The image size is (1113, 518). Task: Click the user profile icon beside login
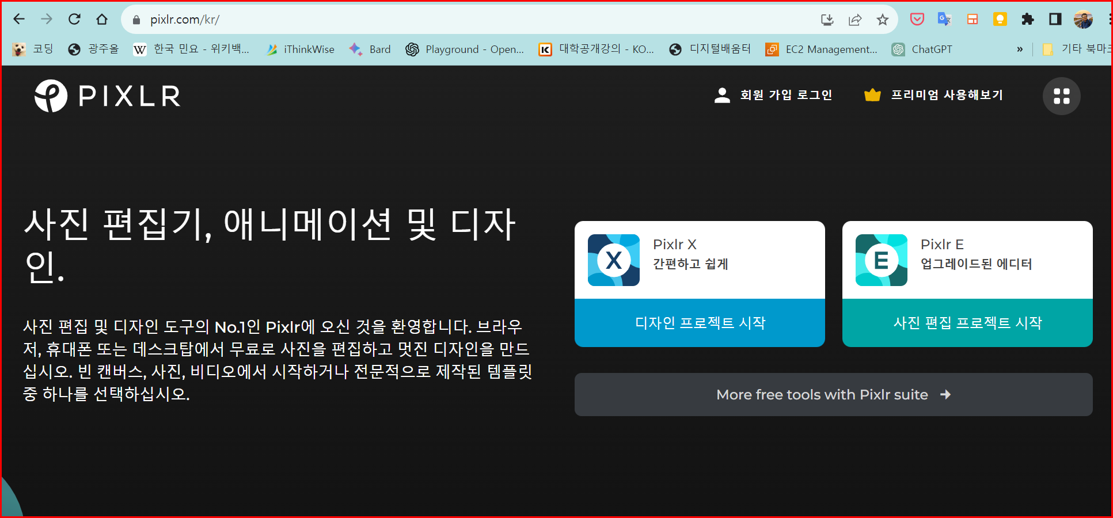[722, 96]
